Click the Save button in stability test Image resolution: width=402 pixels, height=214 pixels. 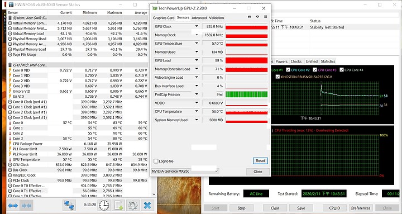coord(301,208)
